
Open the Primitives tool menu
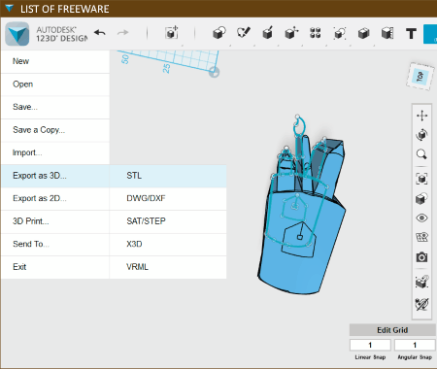pos(219,33)
